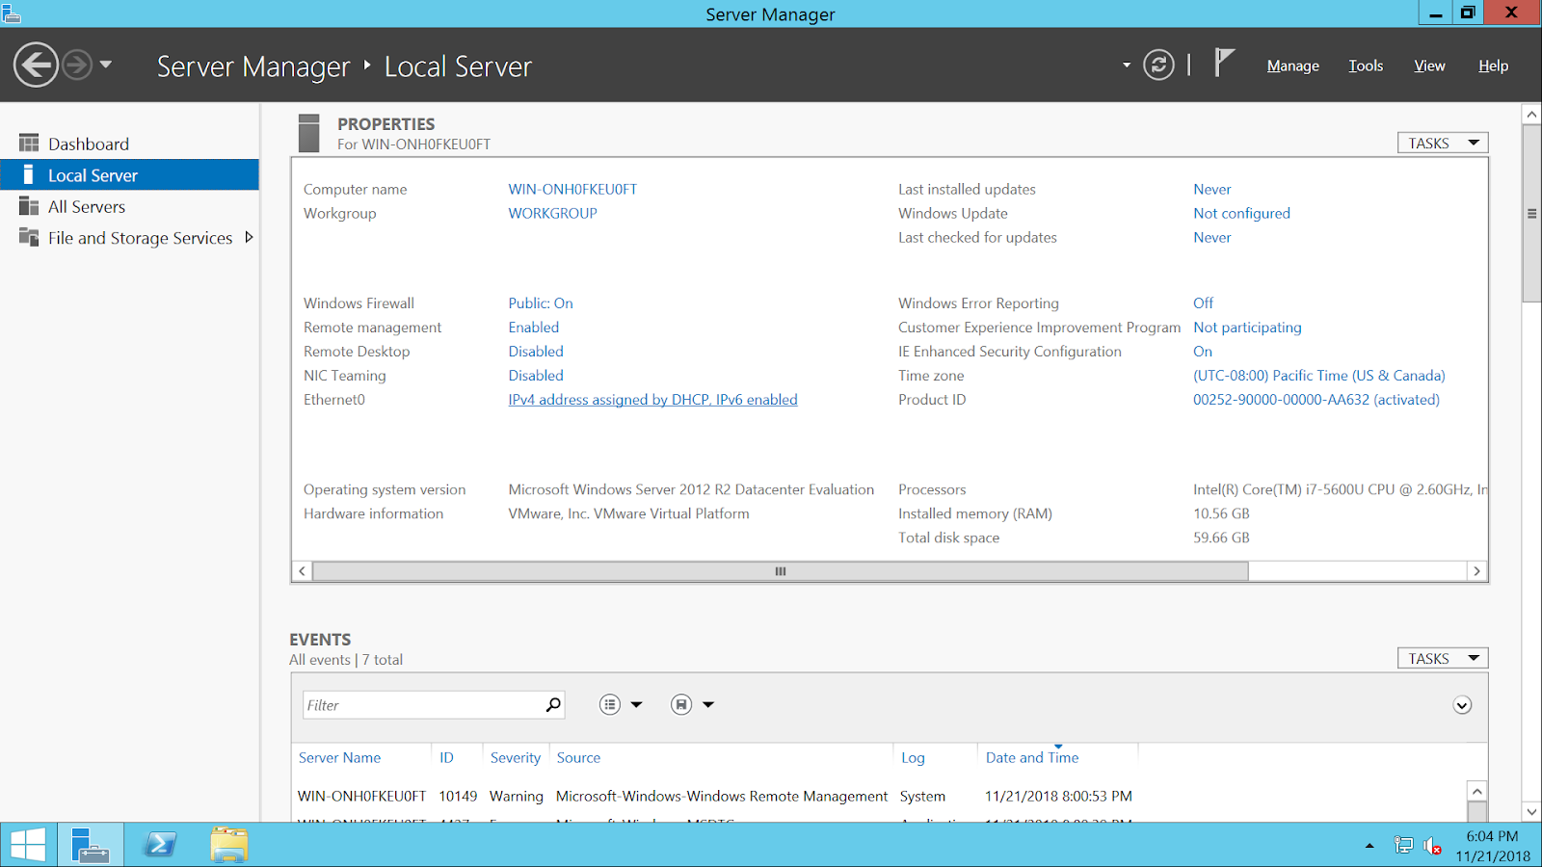1542x867 pixels.
Task: Open the Manage menu
Action: tap(1292, 66)
